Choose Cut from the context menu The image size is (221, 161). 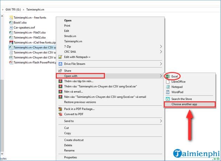tap(66, 128)
